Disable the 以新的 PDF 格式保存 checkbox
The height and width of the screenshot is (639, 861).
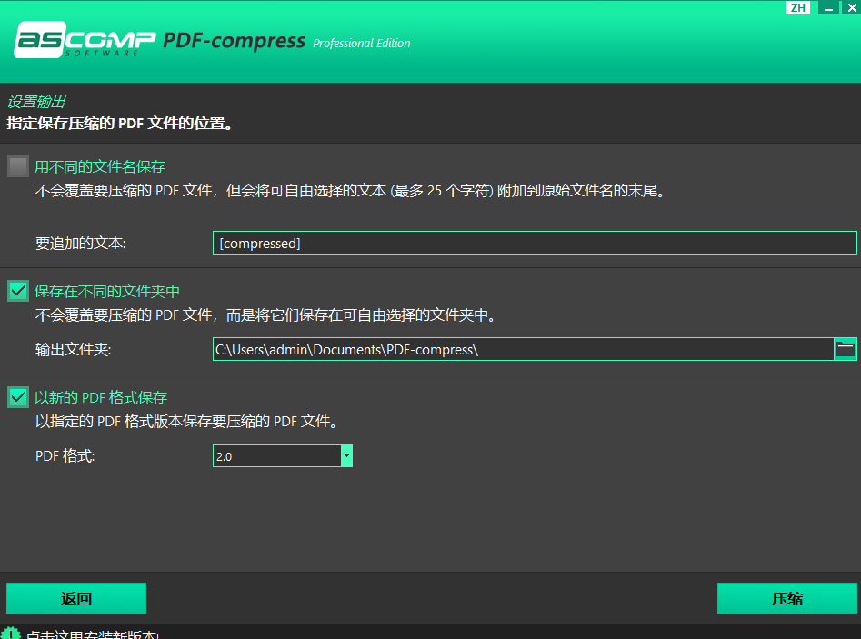tap(18, 397)
